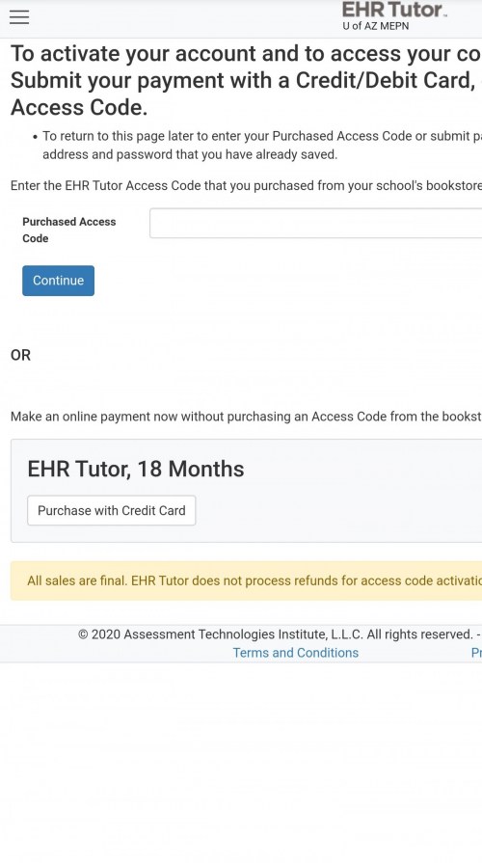This screenshot has height=863, width=482.
Task: Focus the Purchased Access Code field
Action: pos(316,223)
